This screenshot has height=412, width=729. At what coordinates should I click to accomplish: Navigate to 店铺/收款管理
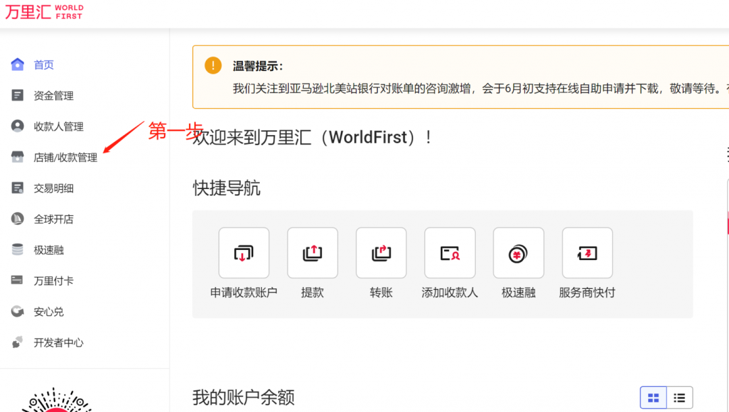pos(57,157)
